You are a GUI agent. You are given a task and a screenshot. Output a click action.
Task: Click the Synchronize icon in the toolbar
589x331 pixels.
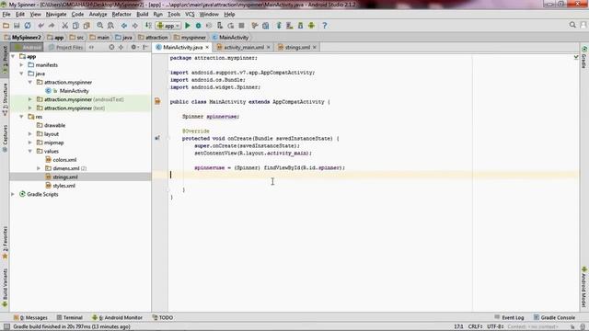coord(28,26)
